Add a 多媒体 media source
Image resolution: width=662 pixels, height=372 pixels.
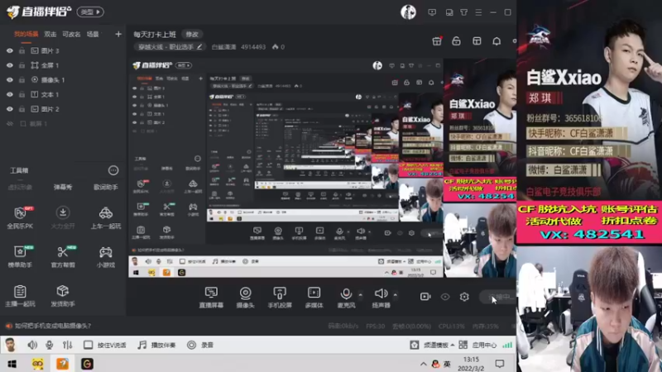[314, 297]
